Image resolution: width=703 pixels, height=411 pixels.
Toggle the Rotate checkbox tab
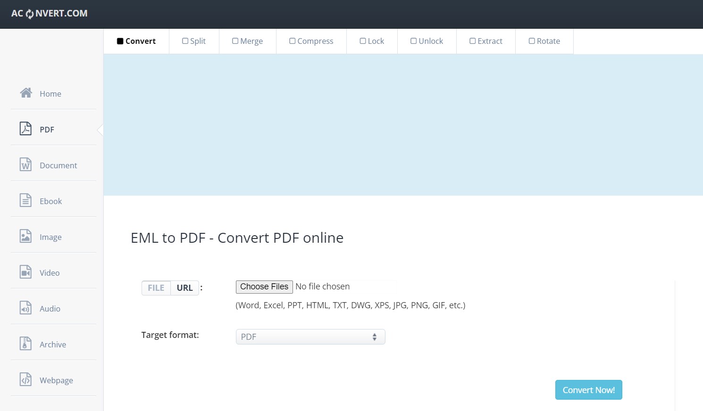[532, 41]
